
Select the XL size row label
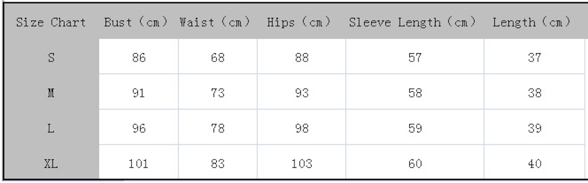tap(51, 162)
